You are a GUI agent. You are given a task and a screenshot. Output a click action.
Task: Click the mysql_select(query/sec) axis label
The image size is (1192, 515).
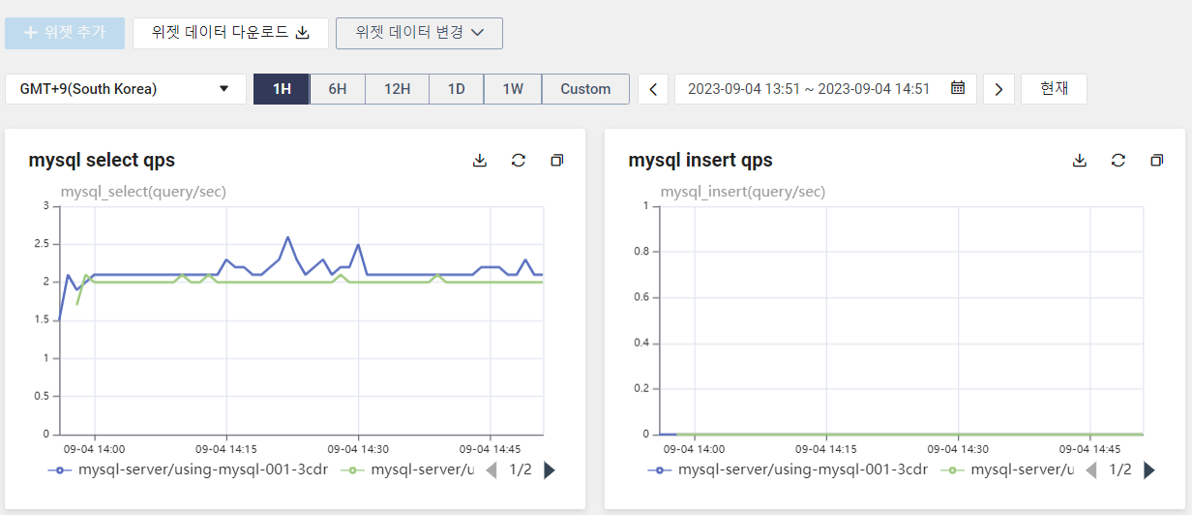click(x=143, y=192)
